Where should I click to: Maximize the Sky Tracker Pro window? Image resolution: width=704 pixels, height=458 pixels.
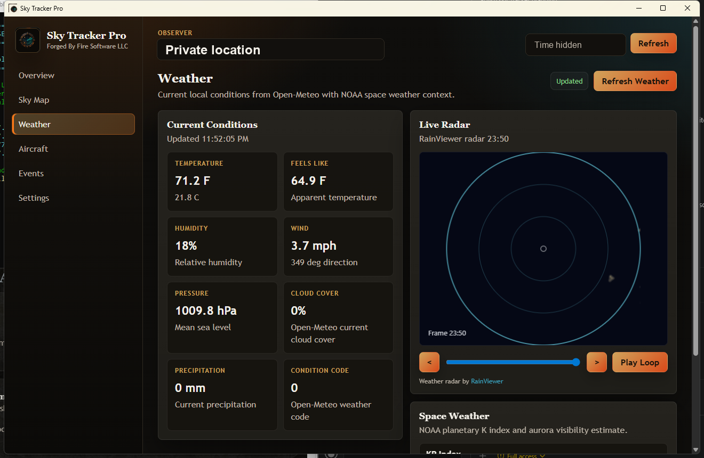tap(663, 8)
